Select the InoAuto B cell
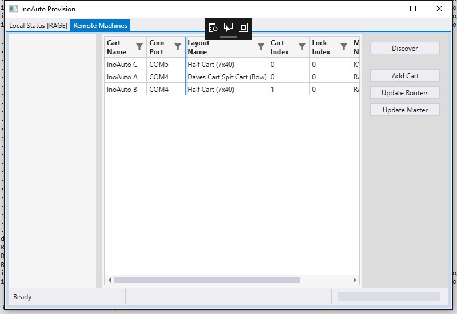Image resolution: width=457 pixels, height=314 pixels. tap(125, 90)
